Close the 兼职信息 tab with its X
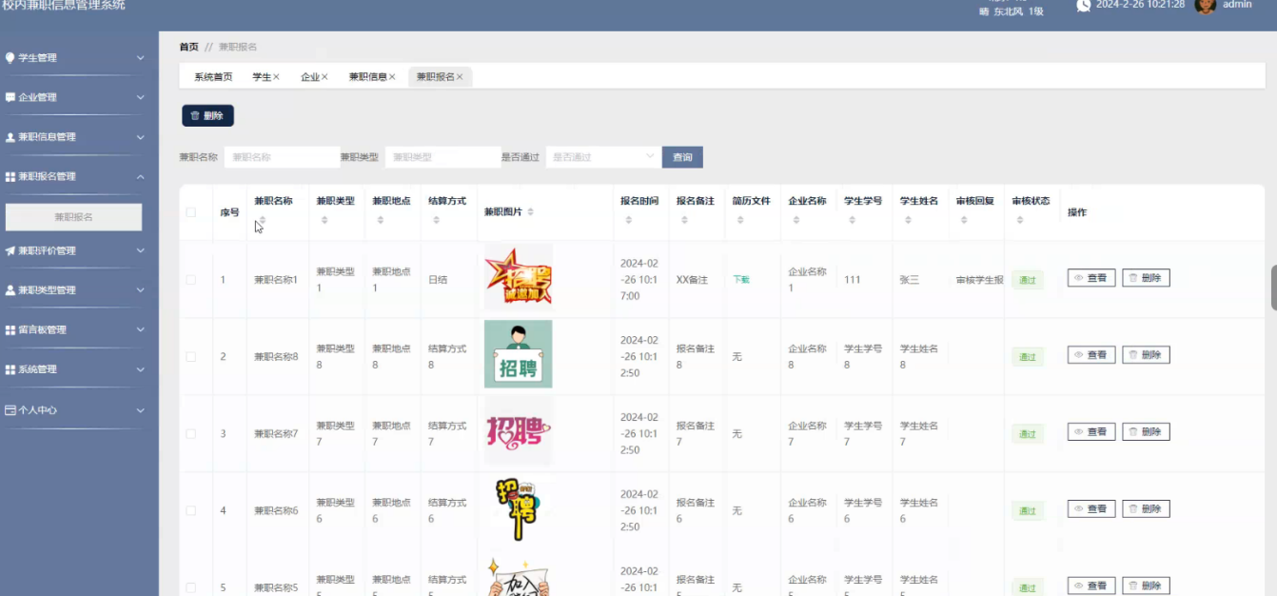This screenshot has height=596, width=1277. (x=392, y=77)
